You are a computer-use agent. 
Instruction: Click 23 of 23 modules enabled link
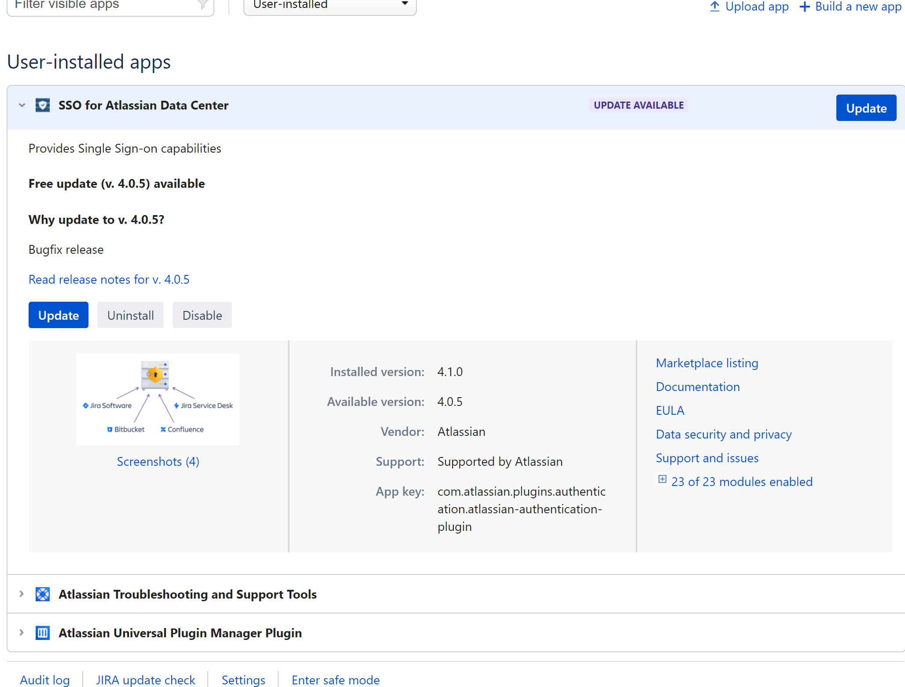pyautogui.click(x=742, y=482)
